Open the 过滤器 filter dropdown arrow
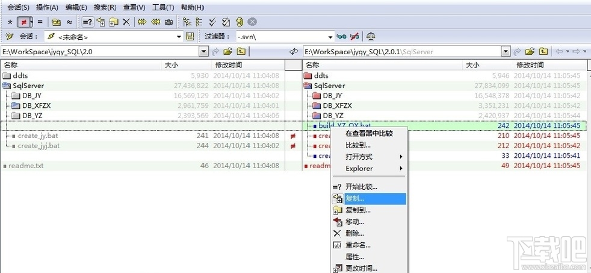 pyautogui.click(x=330, y=37)
